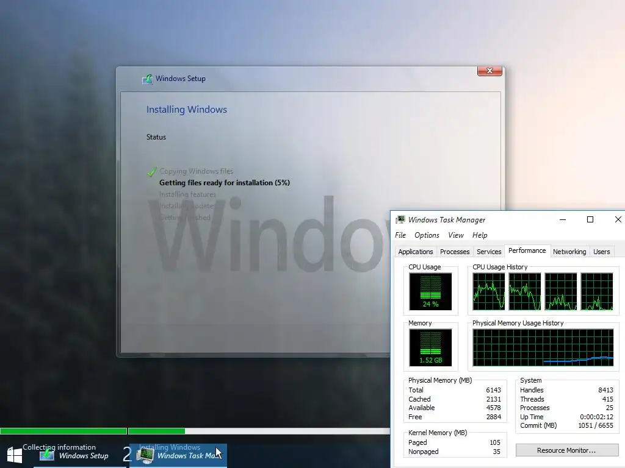Viewport: 625px width, 468px height.
Task: Click the Status label in Windows Setup
Action: click(156, 137)
